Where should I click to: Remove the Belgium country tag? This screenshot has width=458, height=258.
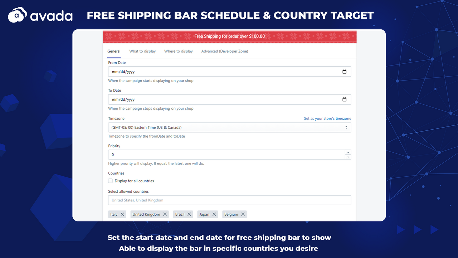click(243, 214)
